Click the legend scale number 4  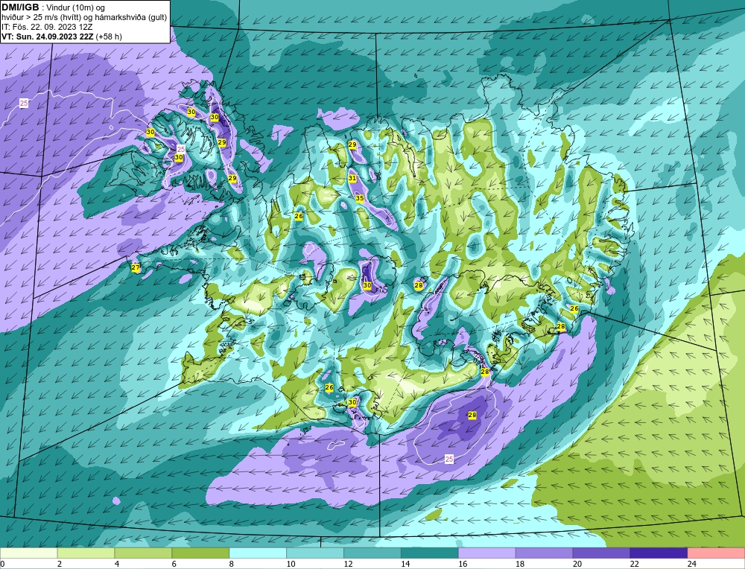tap(117, 564)
